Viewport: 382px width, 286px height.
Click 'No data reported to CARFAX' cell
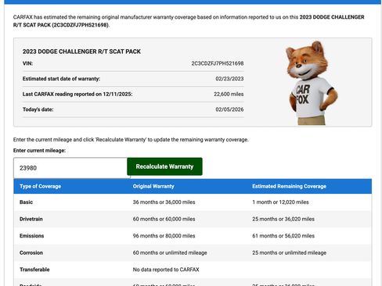click(166, 270)
